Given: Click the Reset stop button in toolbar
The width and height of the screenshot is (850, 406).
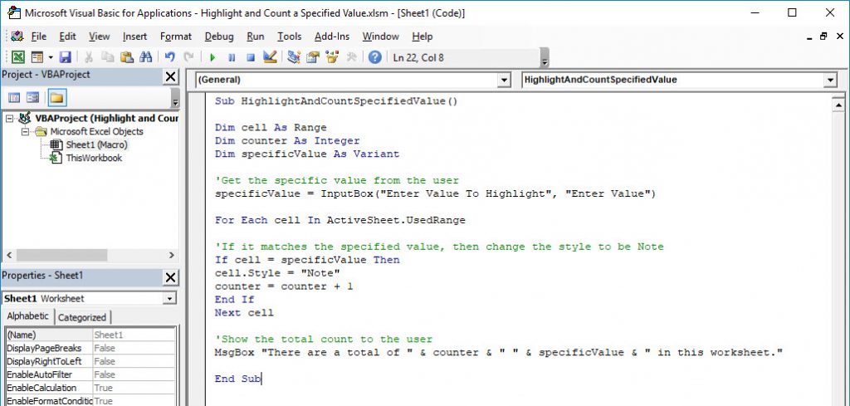Looking at the screenshot, I should coord(249,57).
